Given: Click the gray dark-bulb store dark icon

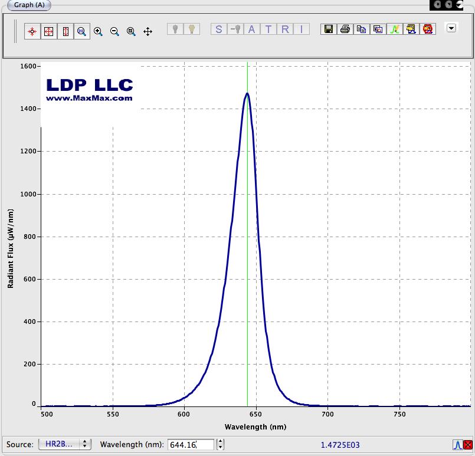Looking at the screenshot, I should [x=175, y=29].
